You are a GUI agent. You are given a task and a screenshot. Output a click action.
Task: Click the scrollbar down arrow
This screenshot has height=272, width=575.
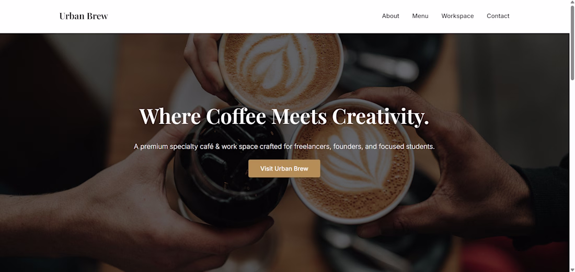[x=572, y=270]
